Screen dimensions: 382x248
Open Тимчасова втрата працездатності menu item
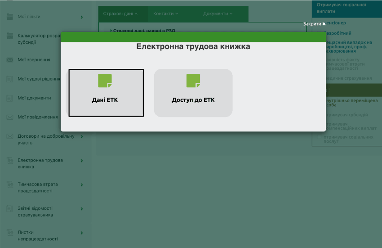38,188
